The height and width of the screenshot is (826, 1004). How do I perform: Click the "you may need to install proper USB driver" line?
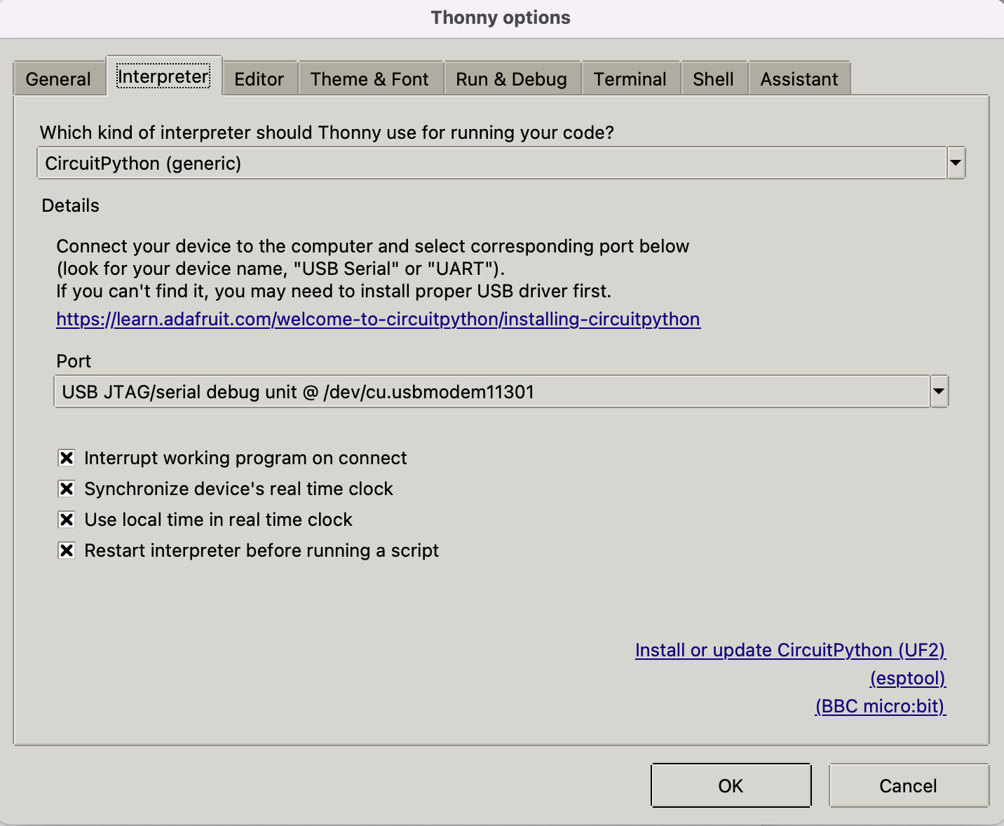pos(334,291)
